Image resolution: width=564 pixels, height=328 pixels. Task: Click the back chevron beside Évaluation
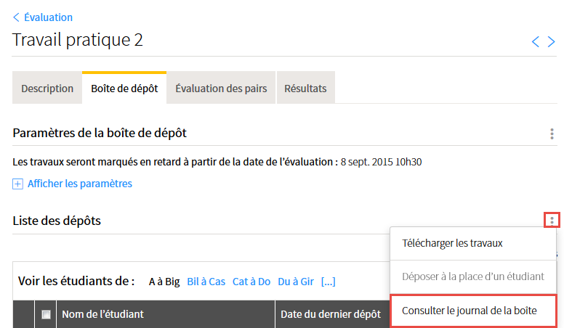click(16, 17)
